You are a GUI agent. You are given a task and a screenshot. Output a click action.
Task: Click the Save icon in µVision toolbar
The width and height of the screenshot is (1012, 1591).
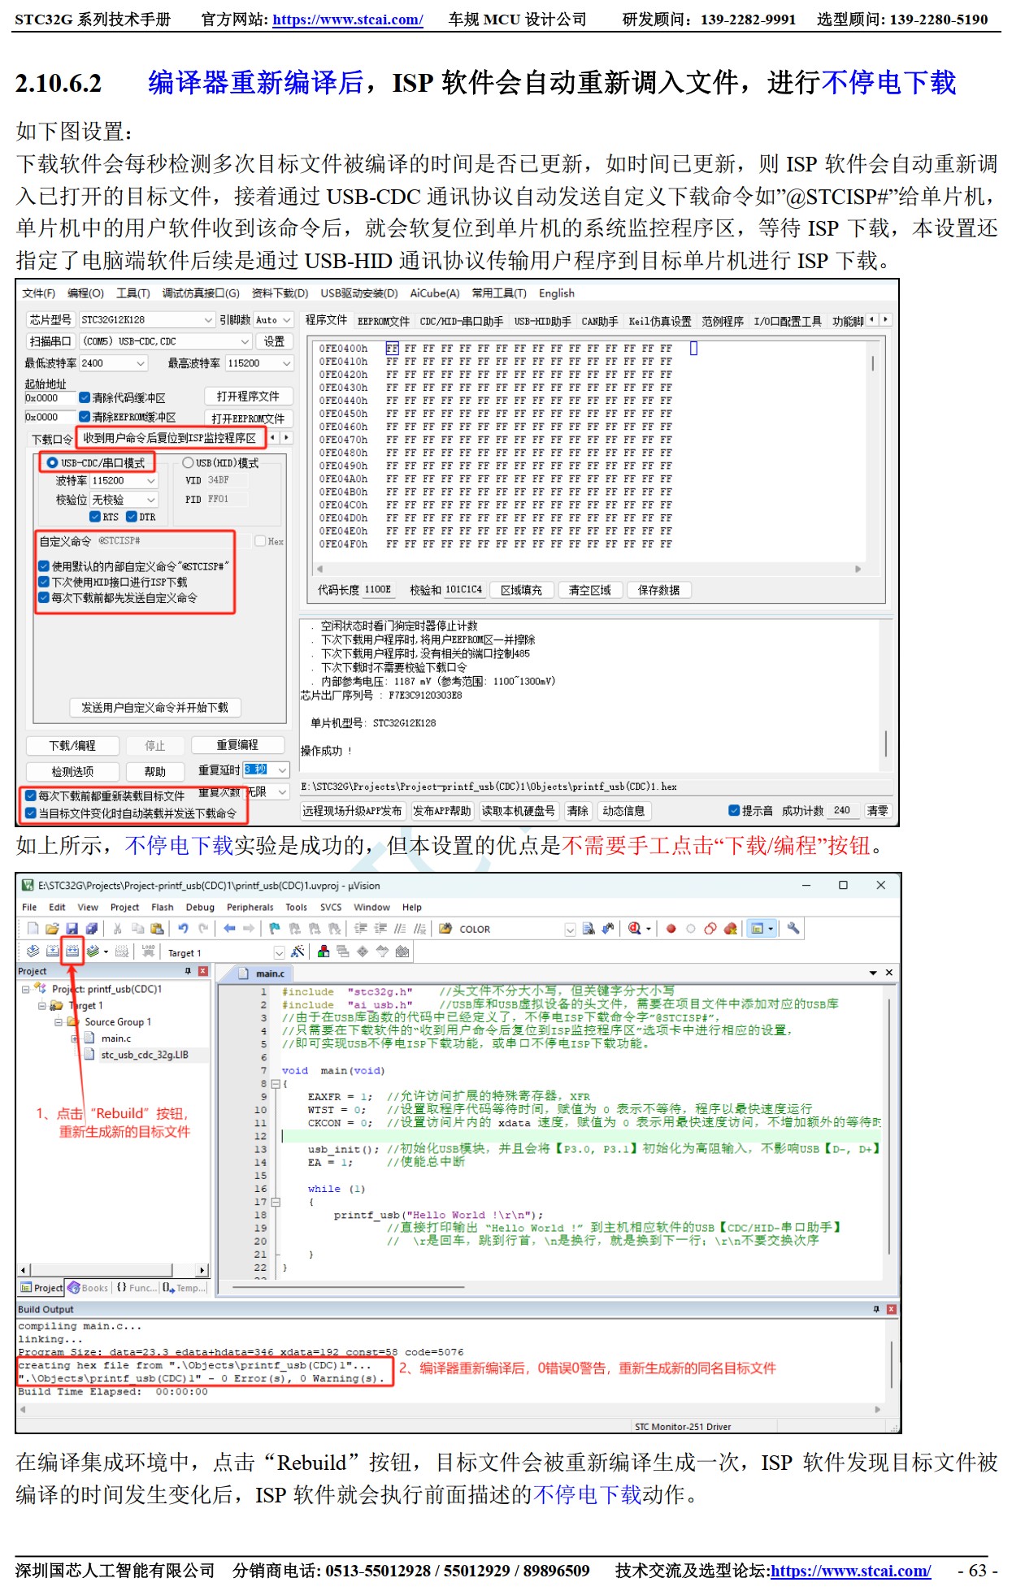pos(72,928)
